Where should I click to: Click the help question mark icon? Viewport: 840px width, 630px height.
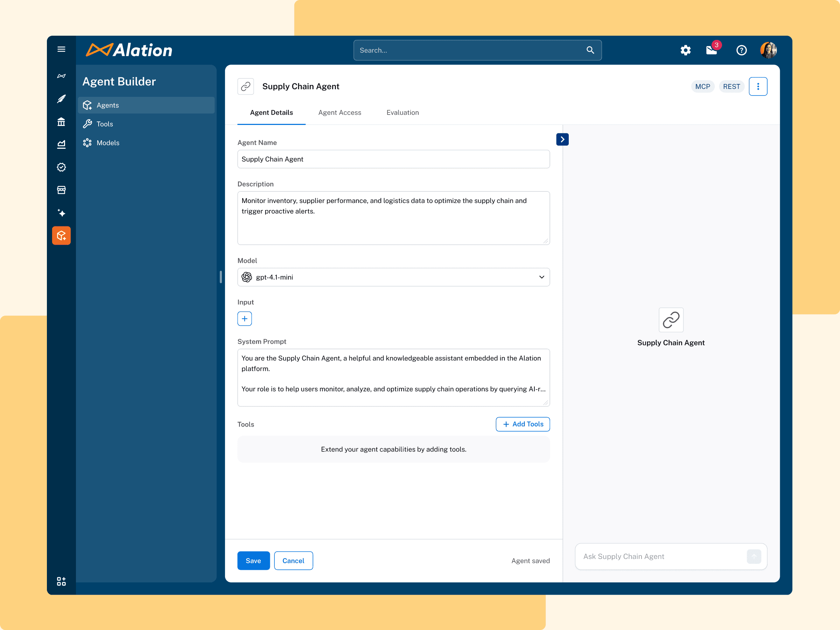(x=741, y=50)
